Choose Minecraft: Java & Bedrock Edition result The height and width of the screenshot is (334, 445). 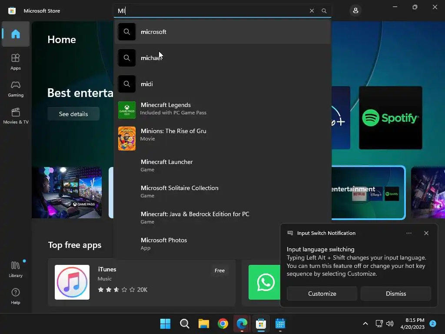pos(222,218)
